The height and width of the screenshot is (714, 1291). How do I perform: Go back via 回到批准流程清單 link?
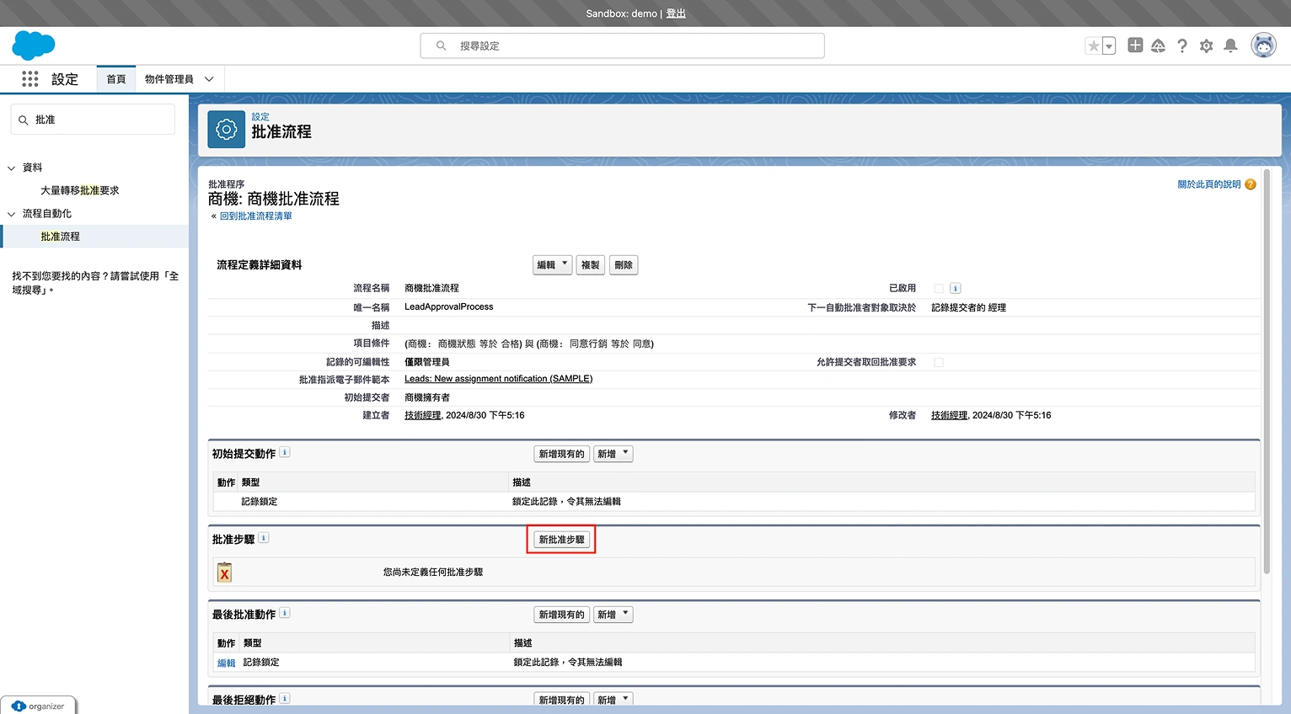(x=255, y=216)
